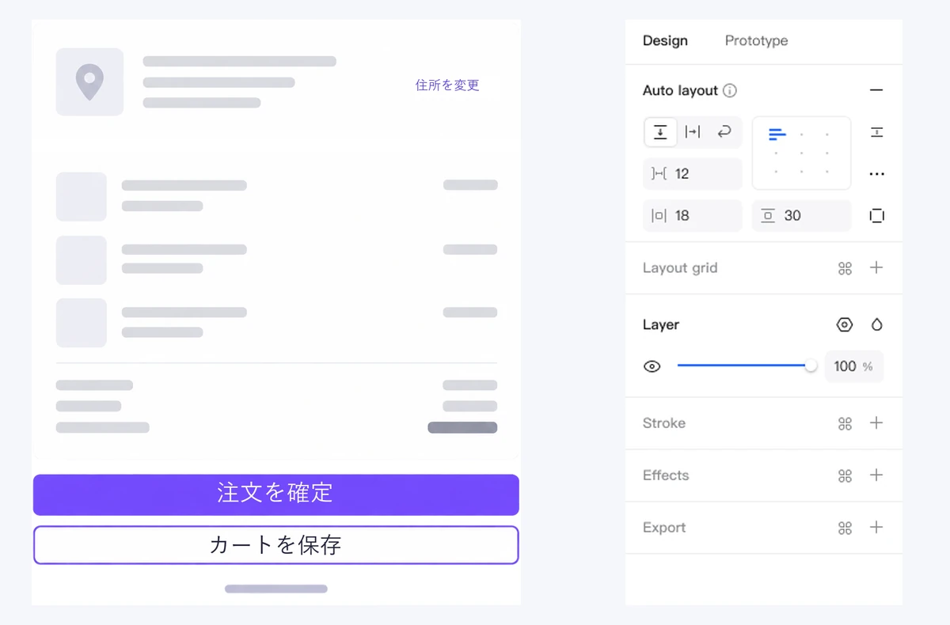The height and width of the screenshot is (625, 950).
Task: Click the カートを保存 button
Action: pos(276,545)
